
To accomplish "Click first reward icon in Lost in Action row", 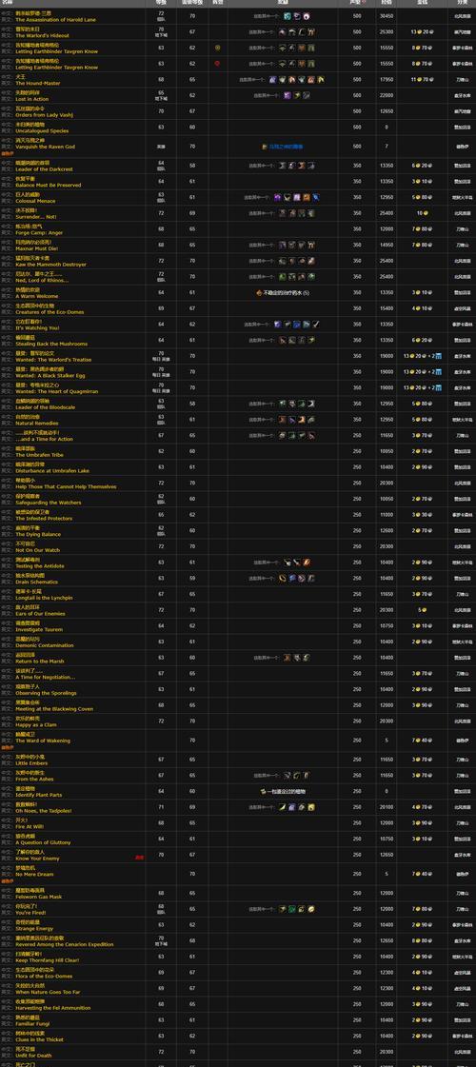I will coord(288,95).
